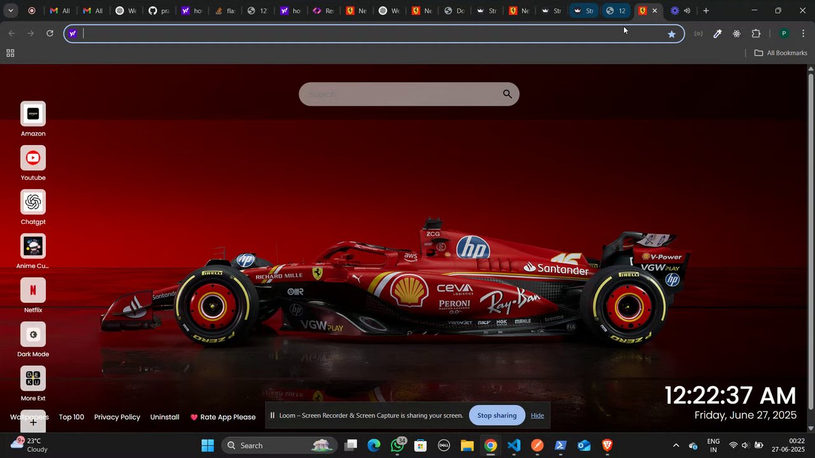This screenshot has height=458, width=815.
Task: Open the Chrome apps grid icon
Action: click(x=10, y=53)
